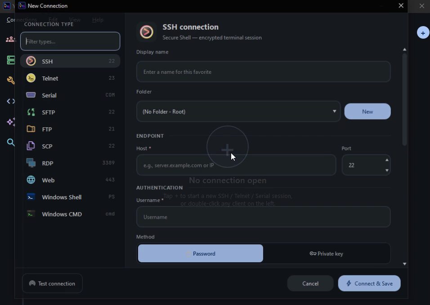Select Telnet port 23 row

click(x=70, y=78)
